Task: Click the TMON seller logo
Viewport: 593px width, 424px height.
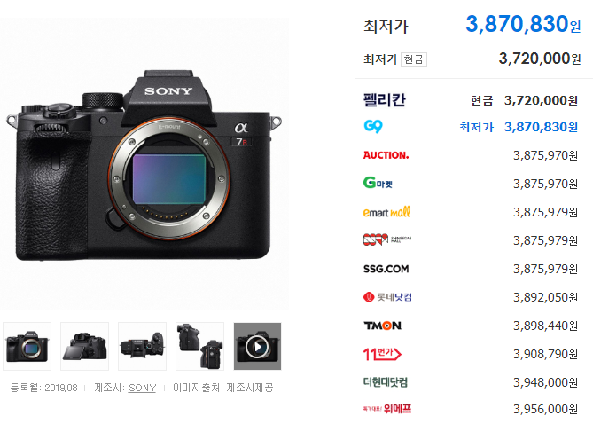Action: (382, 326)
